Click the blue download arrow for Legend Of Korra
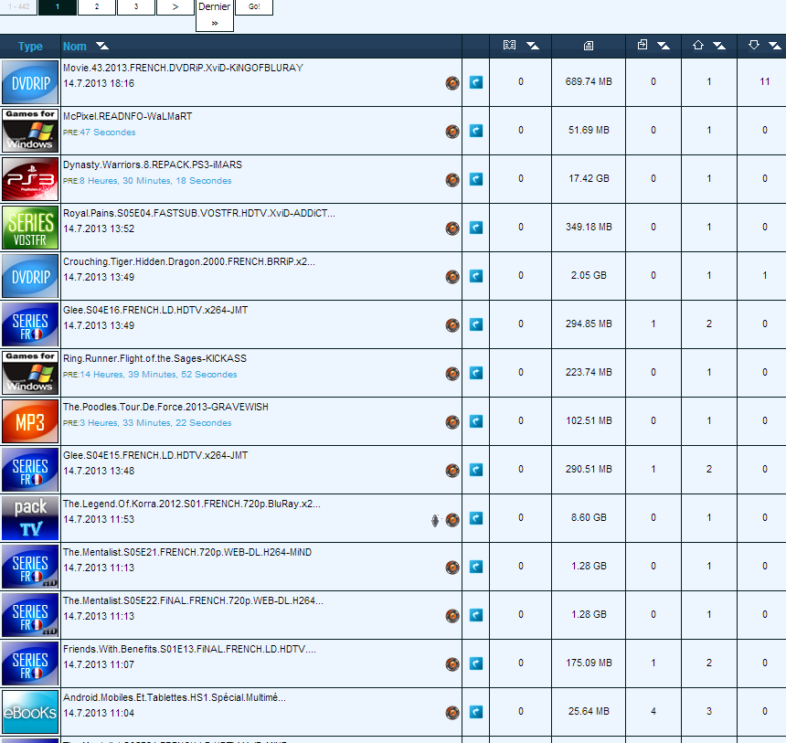The width and height of the screenshot is (786, 743). pyautogui.click(x=475, y=518)
